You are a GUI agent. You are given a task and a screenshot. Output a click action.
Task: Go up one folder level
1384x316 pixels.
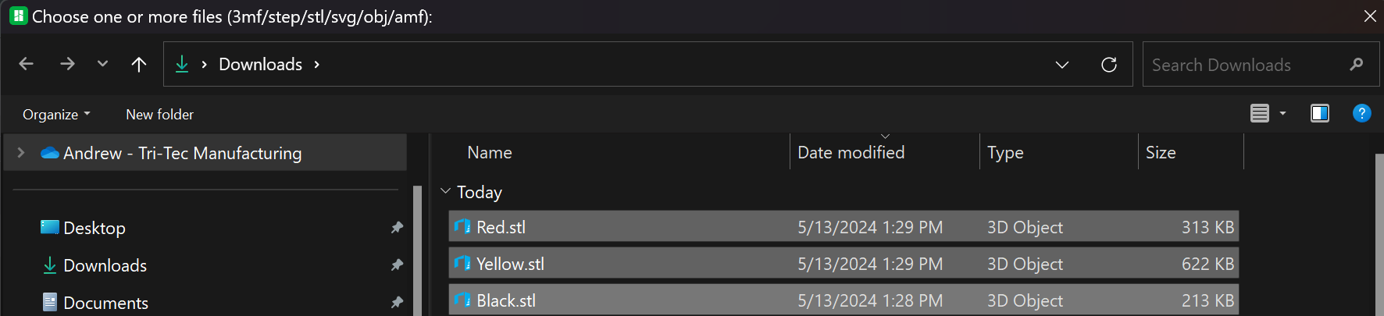point(139,64)
